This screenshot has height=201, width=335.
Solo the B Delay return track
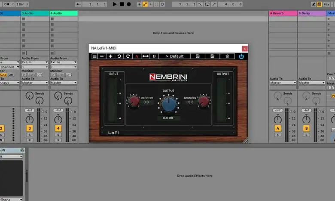coord(306,135)
